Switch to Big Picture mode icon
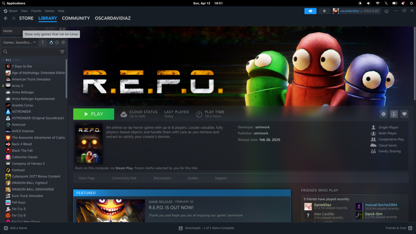The height and width of the screenshot is (234, 416). click(x=387, y=11)
